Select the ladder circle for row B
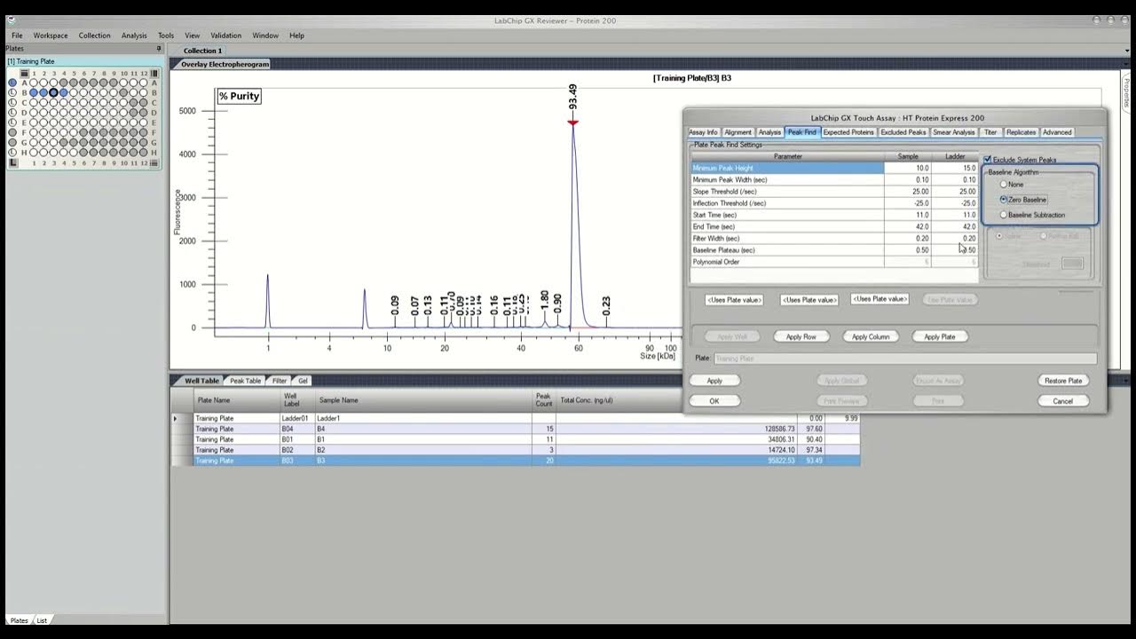Image resolution: width=1136 pixels, height=639 pixels. [12, 92]
